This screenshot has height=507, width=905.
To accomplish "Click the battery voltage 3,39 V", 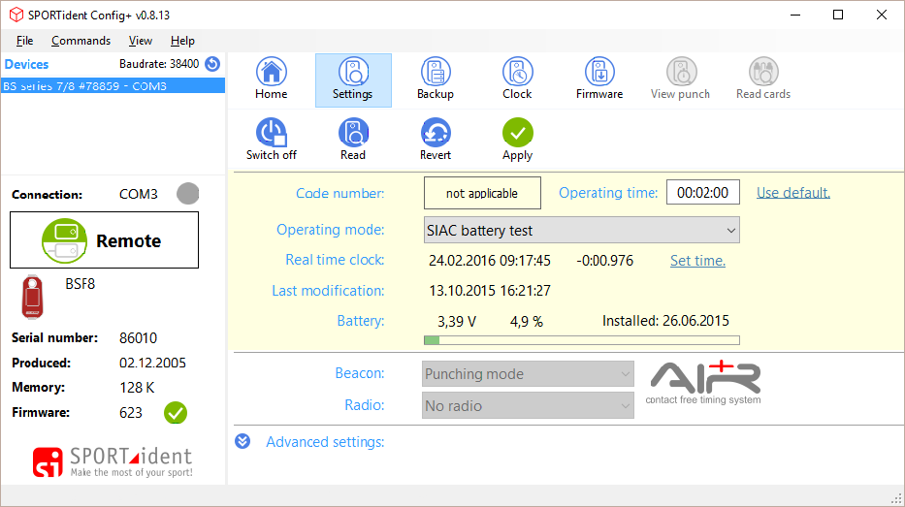I will (457, 321).
